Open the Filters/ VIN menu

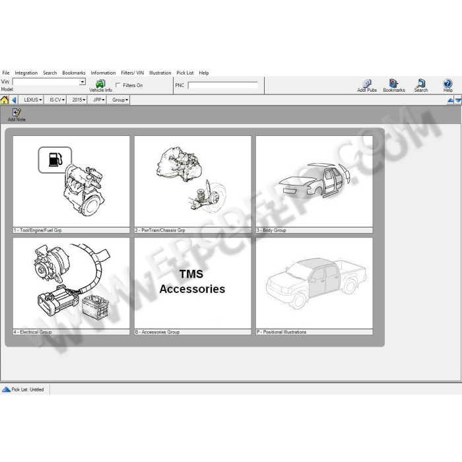click(132, 73)
